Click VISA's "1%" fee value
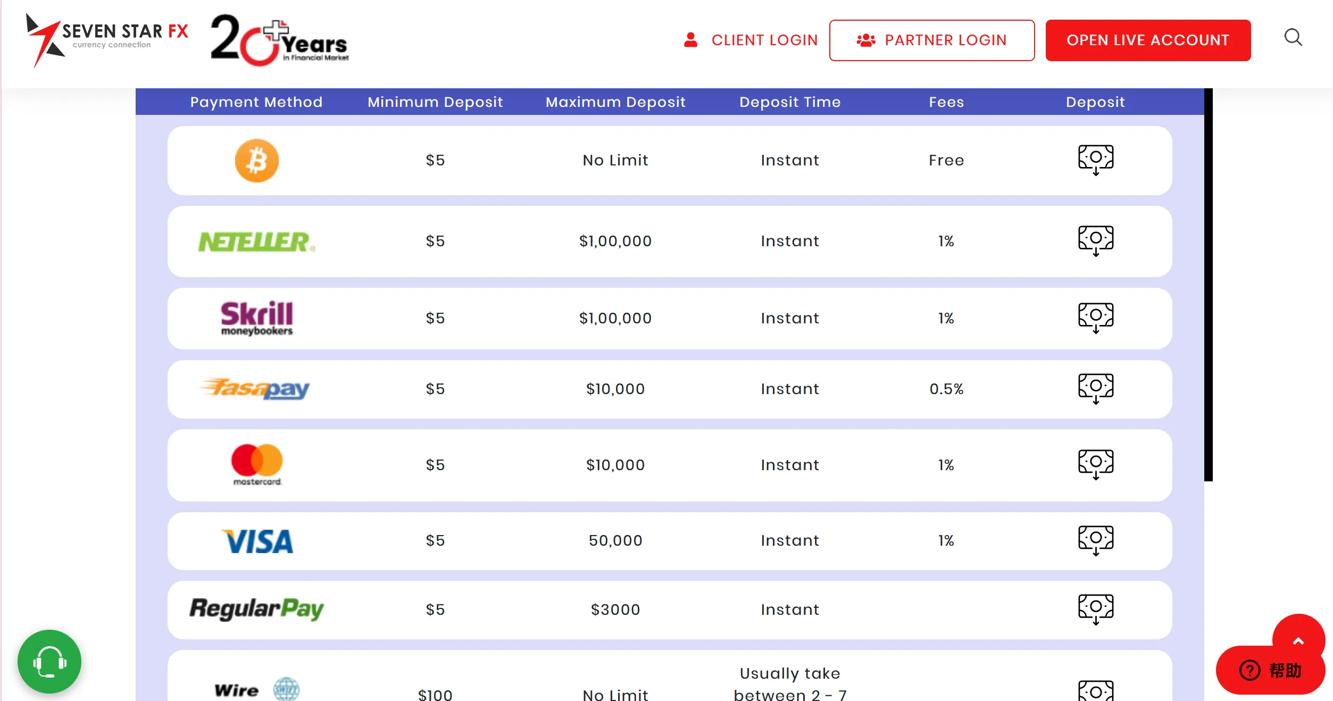The image size is (1333, 701). pyautogui.click(x=946, y=540)
